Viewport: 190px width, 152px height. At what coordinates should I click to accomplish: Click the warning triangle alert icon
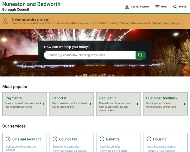pyautogui.click(x=5, y=21)
